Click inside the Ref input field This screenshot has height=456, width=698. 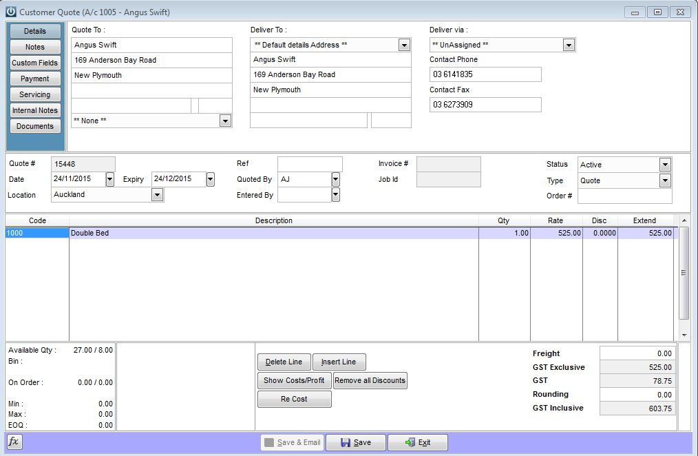tap(308, 164)
